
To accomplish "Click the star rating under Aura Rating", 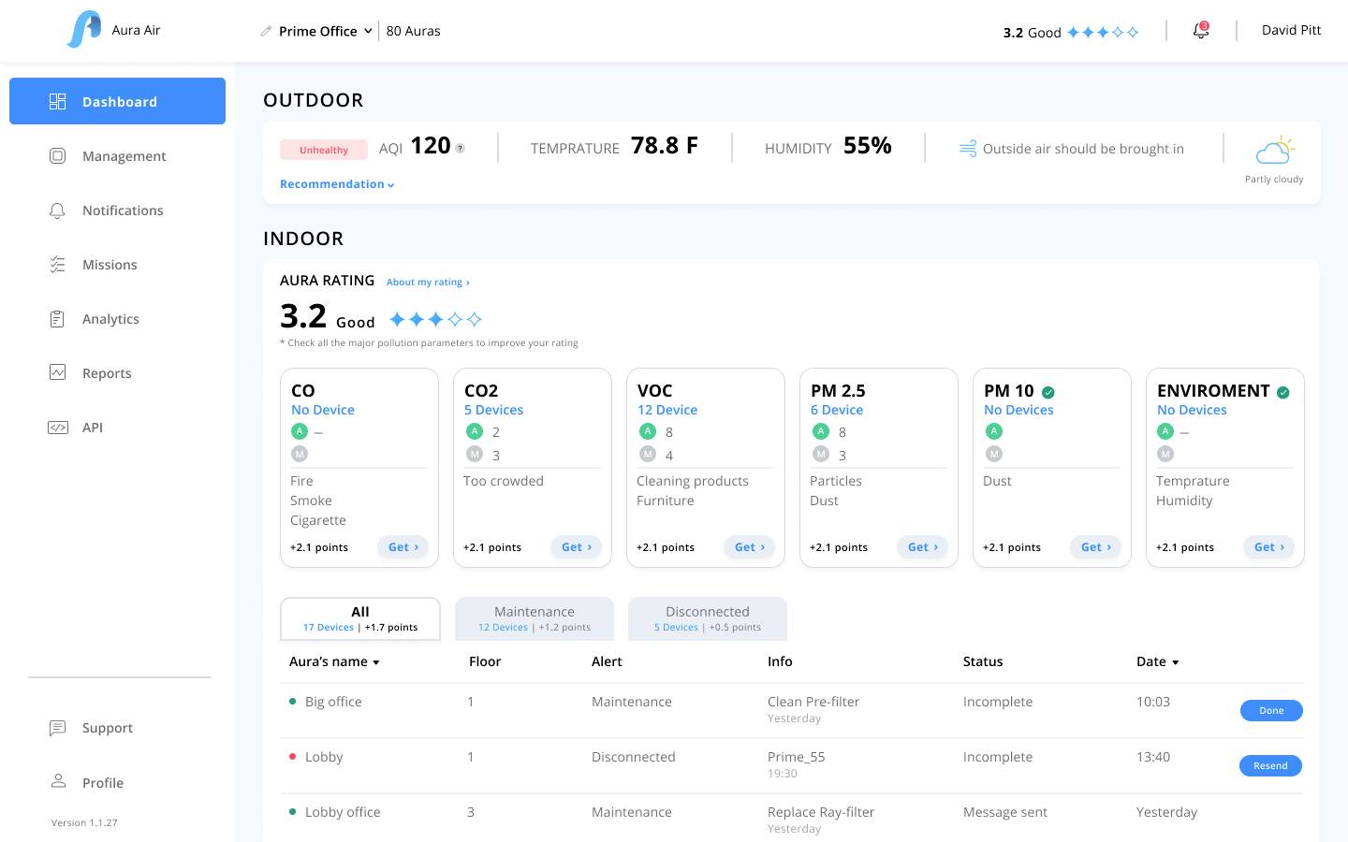I will 435,320.
